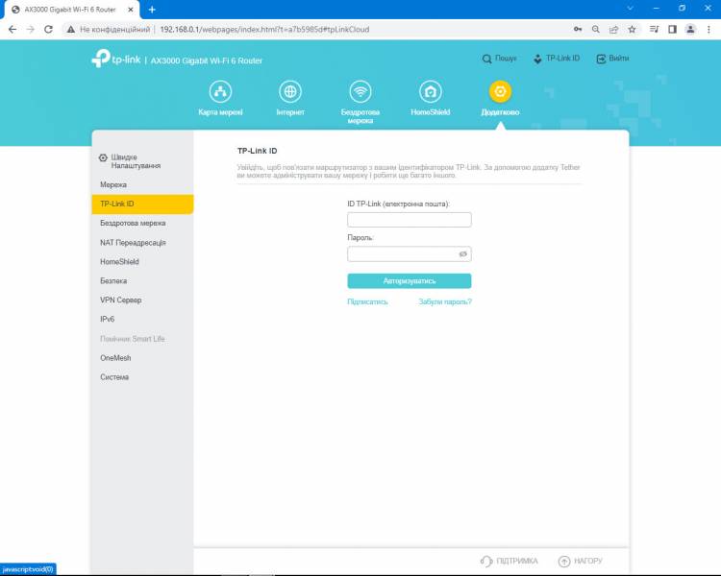Open a new browser tab
The width and height of the screenshot is (721, 576).
(152, 10)
